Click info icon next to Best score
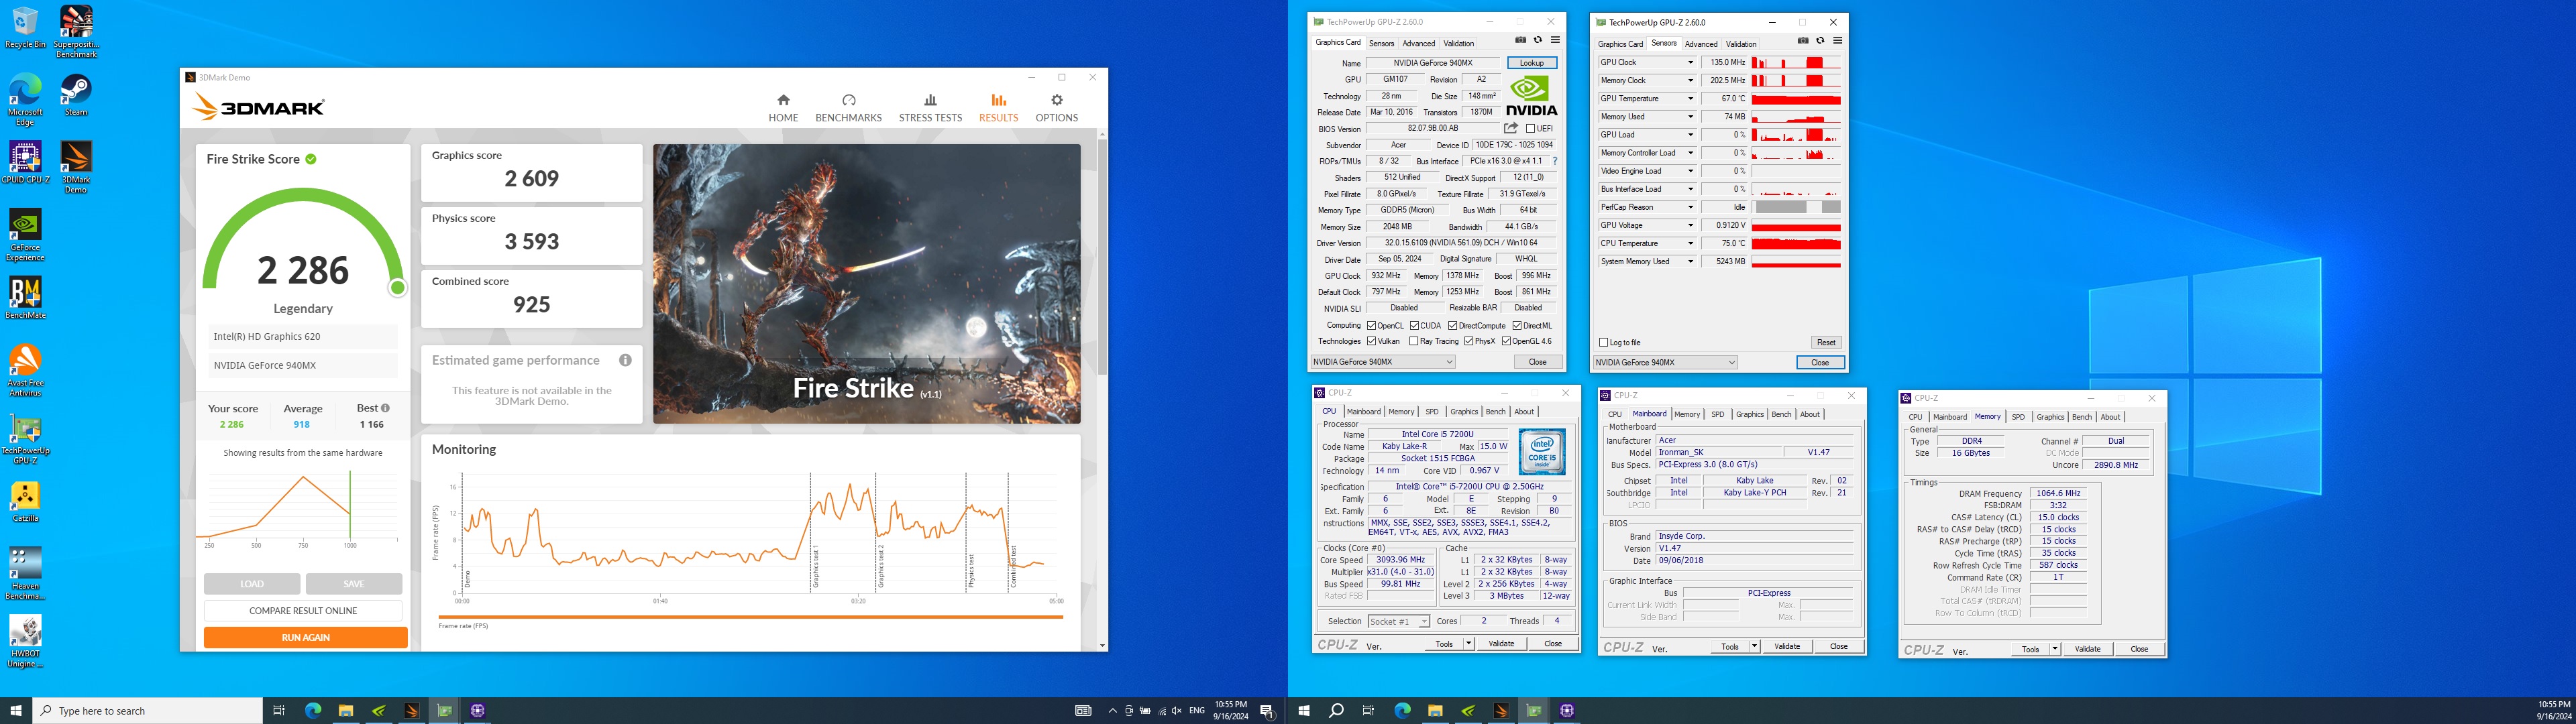This screenshot has height=724, width=2576. tap(385, 408)
